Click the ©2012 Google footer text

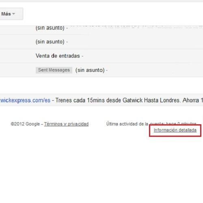tap(25, 124)
